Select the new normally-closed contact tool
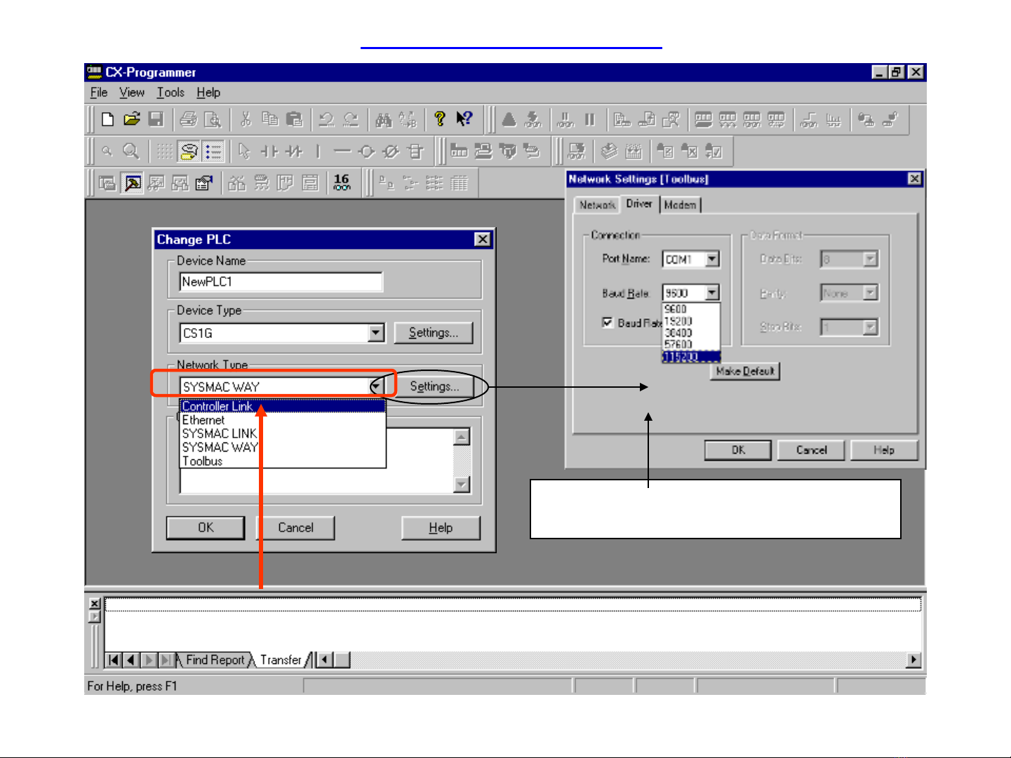This screenshot has height=758, width=1011. (293, 151)
